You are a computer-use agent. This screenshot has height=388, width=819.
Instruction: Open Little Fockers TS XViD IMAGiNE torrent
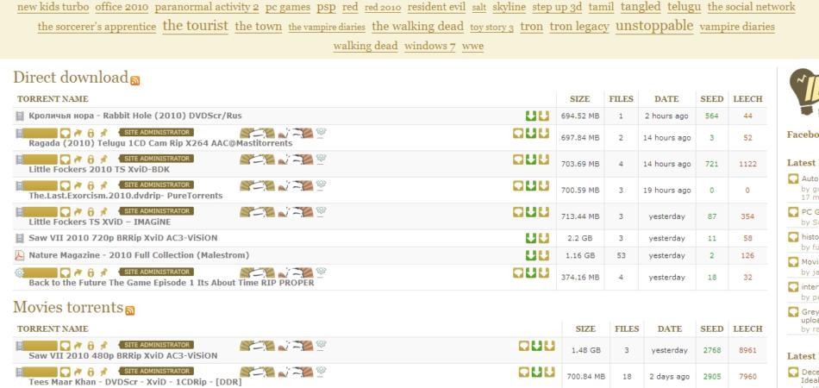[x=100, y=222]
